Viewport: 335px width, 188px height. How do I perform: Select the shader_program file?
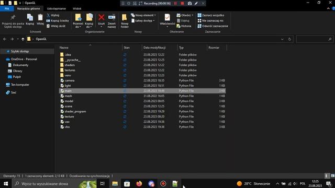pyautogui.click(x=142, y=111)
